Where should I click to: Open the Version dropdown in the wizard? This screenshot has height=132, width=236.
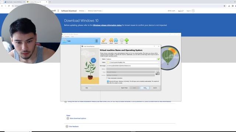tap(131, 75)
